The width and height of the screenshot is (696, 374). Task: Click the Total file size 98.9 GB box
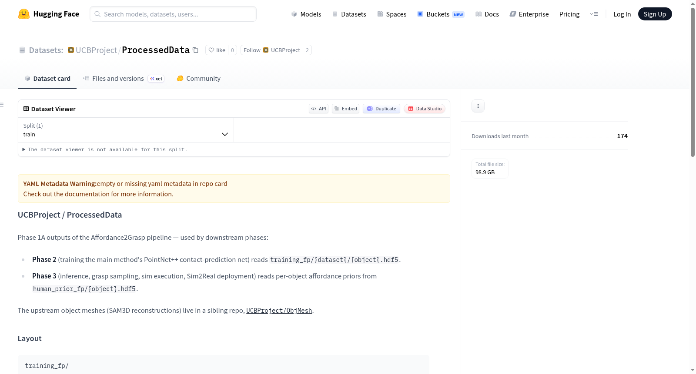pos(490,169)
